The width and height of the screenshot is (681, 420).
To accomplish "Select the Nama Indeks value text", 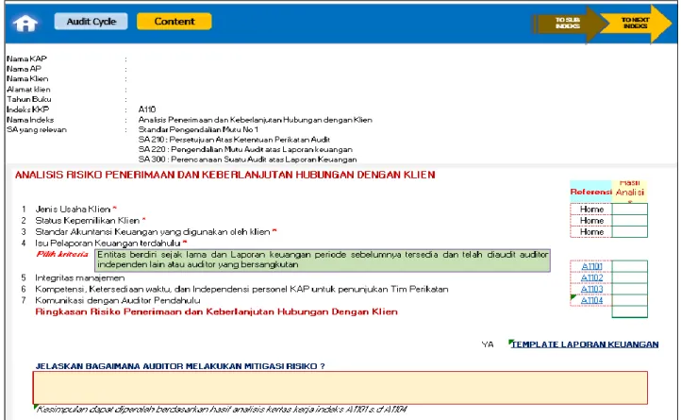I will [256, 120].
